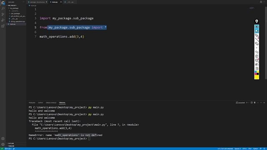This screenshot has height=150, width=267.
Task: Select the Terminal panel tab
Action: (62, 103)
